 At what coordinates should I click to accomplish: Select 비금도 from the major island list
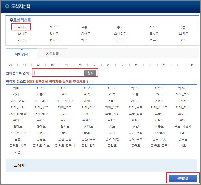[22, 40]
